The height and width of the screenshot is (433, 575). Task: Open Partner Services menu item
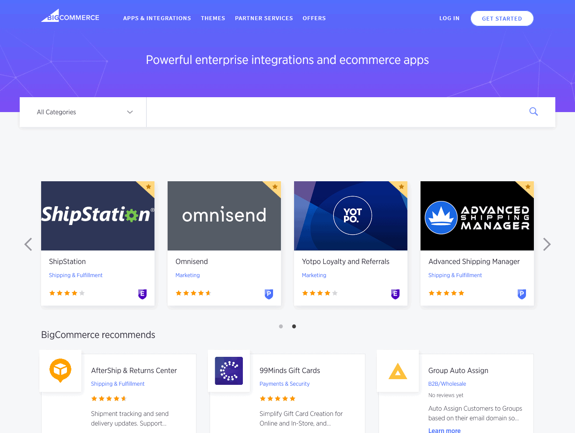point(264,18)
